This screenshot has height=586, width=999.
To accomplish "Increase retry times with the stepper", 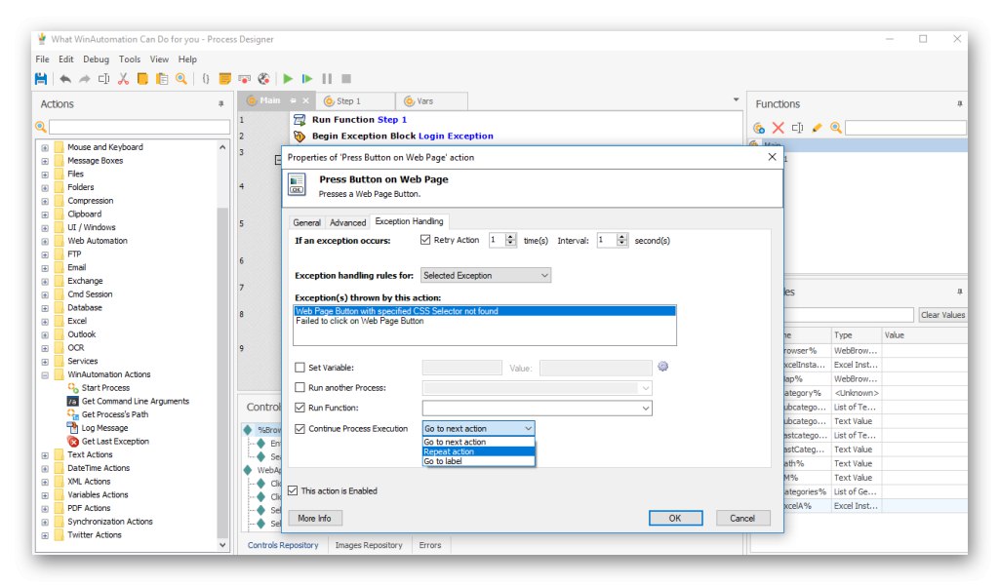I will coord(510,236).
